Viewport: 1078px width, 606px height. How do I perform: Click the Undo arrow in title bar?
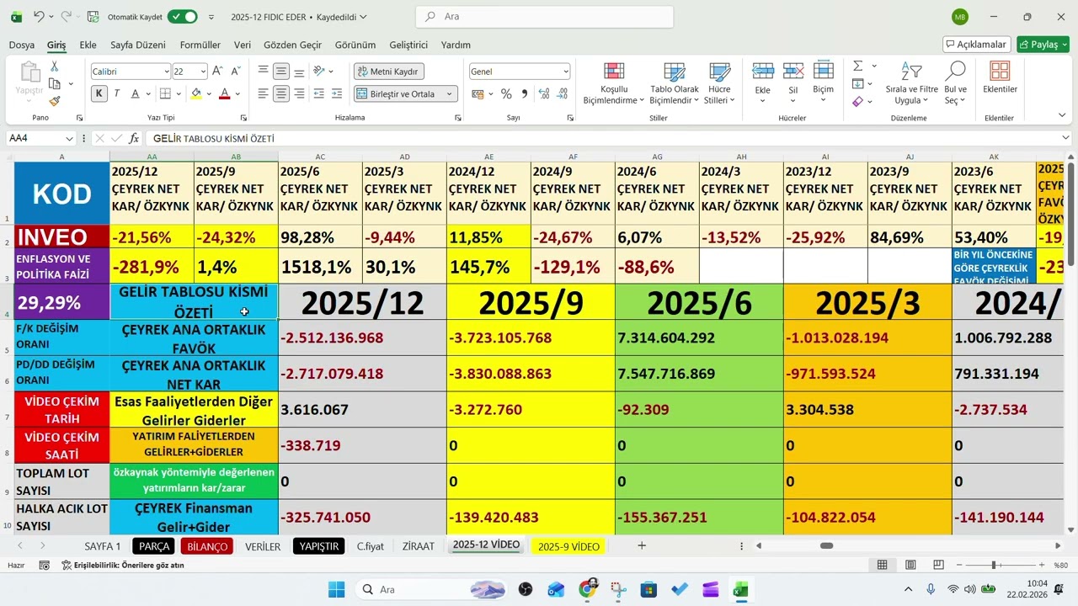(39, 16)
